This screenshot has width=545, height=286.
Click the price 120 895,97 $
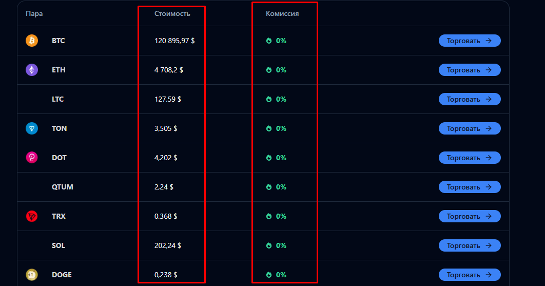(x=174, y=41)
